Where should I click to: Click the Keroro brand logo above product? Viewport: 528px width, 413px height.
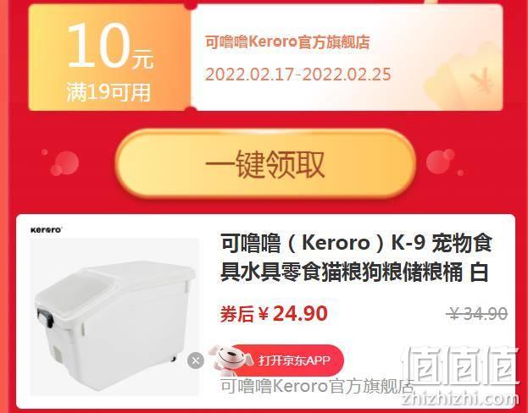pos(46,230)
